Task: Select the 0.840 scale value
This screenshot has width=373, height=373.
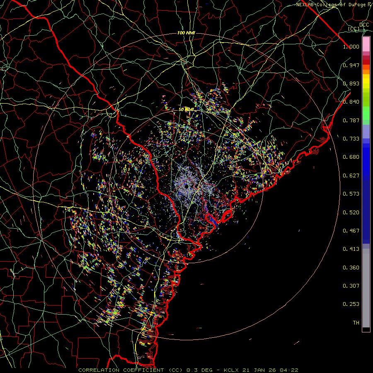Action: tap(351, 102)
